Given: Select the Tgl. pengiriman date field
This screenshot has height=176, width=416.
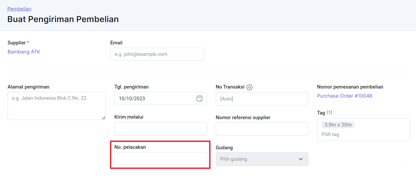Looking at the screenshot, I should (161, 98).
